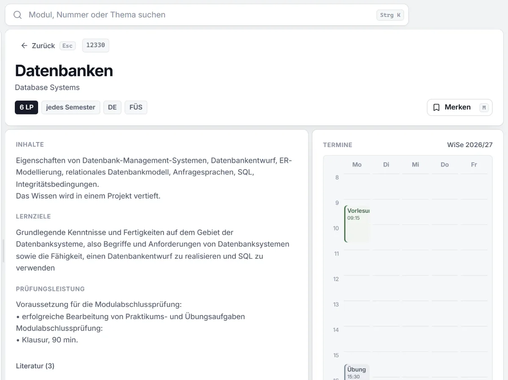Click the Datenbanken module title
This screenshot has width=508, height=380.
64,71
